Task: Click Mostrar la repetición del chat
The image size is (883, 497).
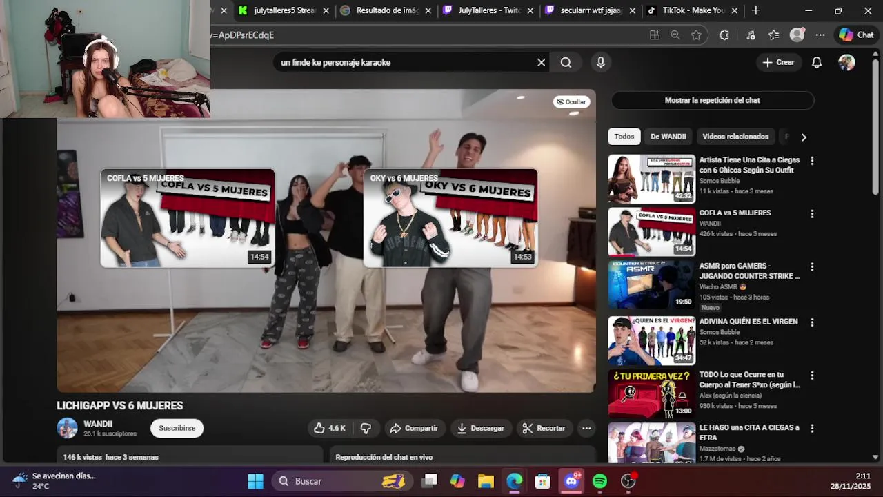Action: pyautogui.click(x=712, y=100)
